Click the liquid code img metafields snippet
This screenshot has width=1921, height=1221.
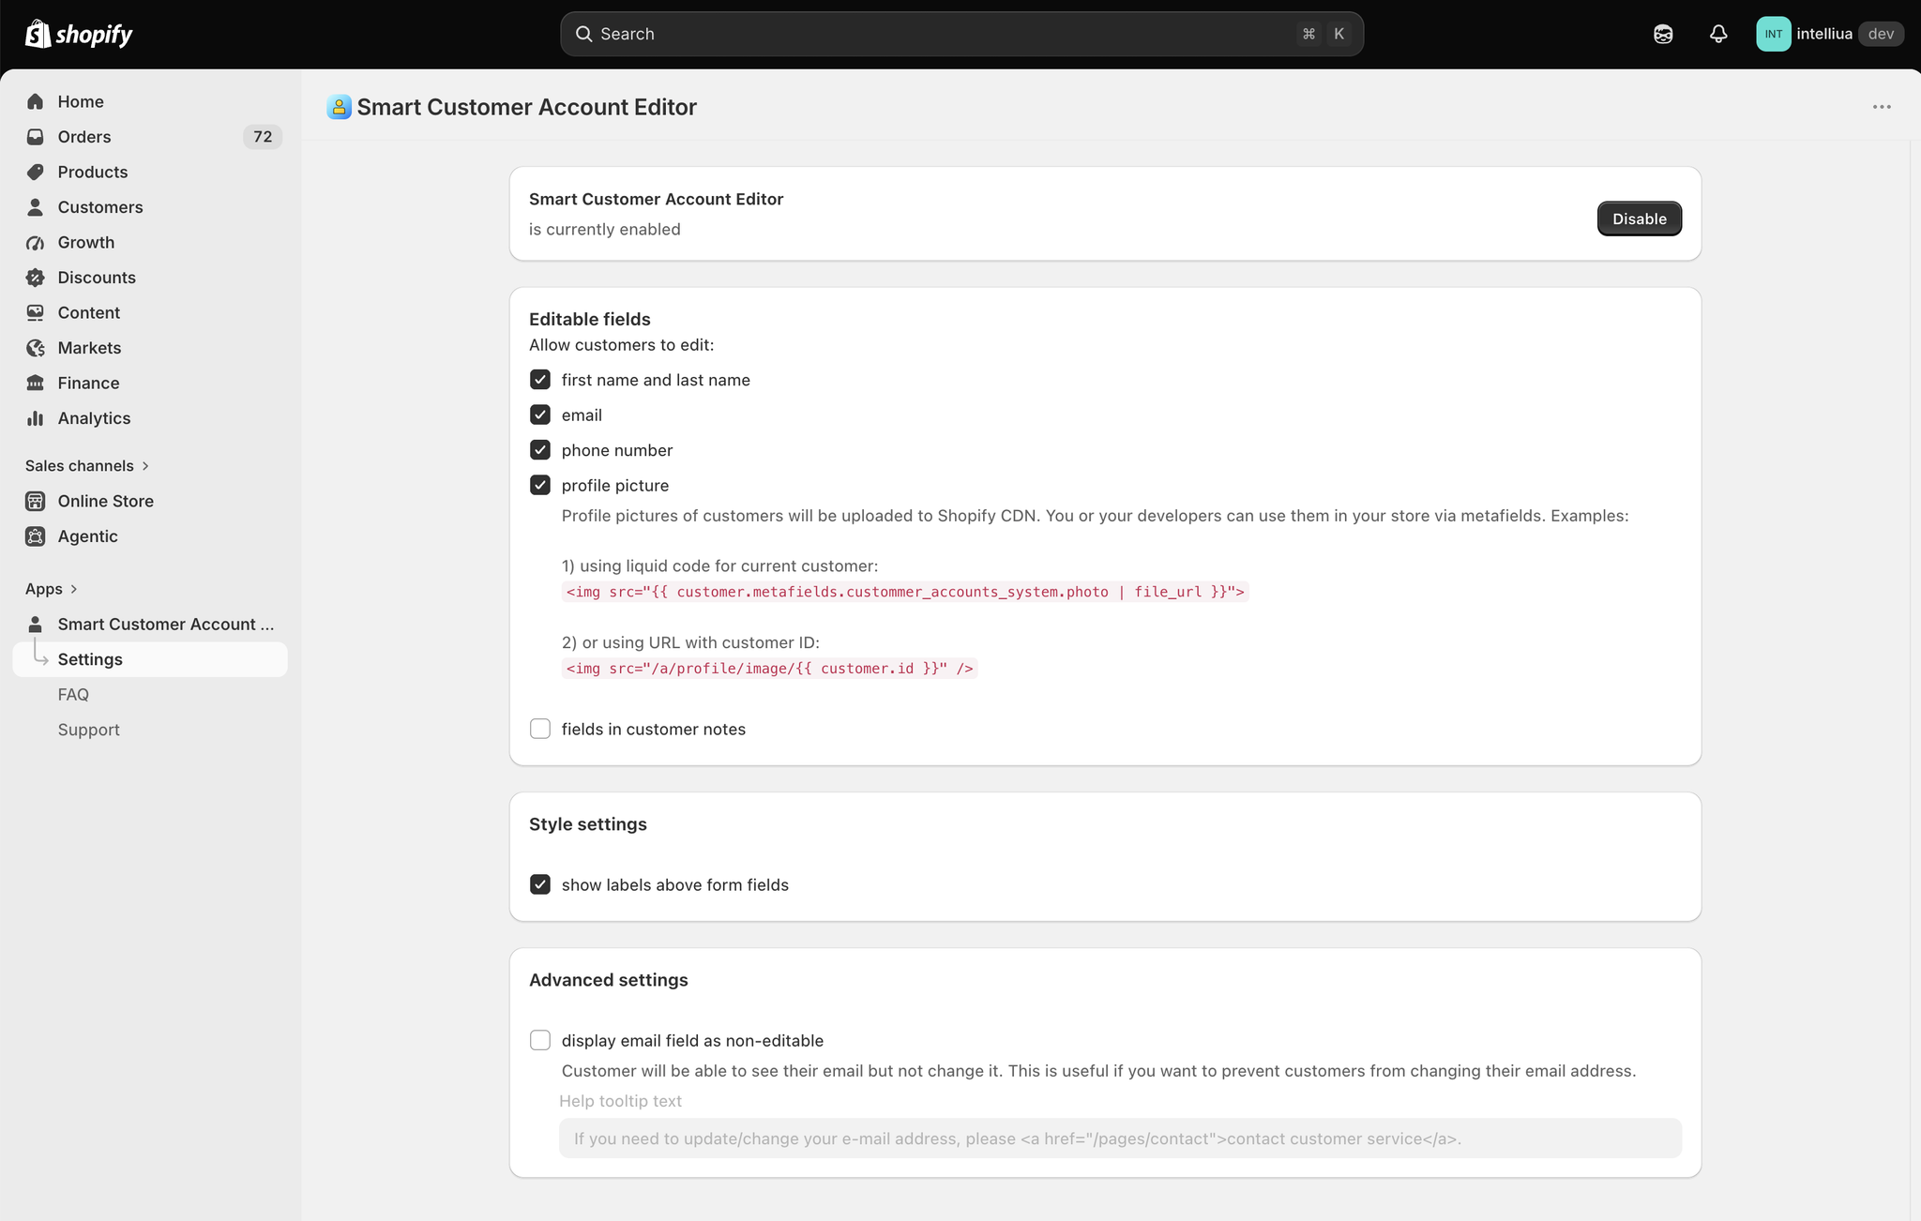[x=905, y=592]
